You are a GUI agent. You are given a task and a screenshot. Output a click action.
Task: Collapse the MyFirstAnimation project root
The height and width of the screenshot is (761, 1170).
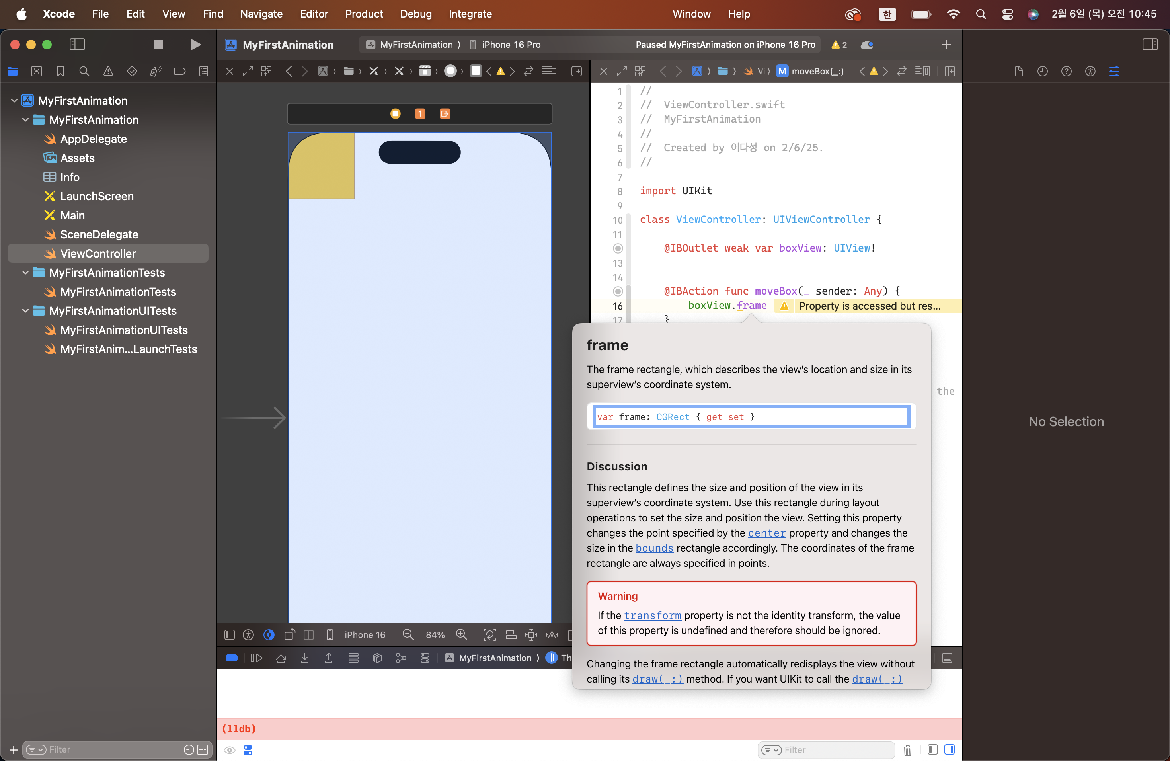14,101
